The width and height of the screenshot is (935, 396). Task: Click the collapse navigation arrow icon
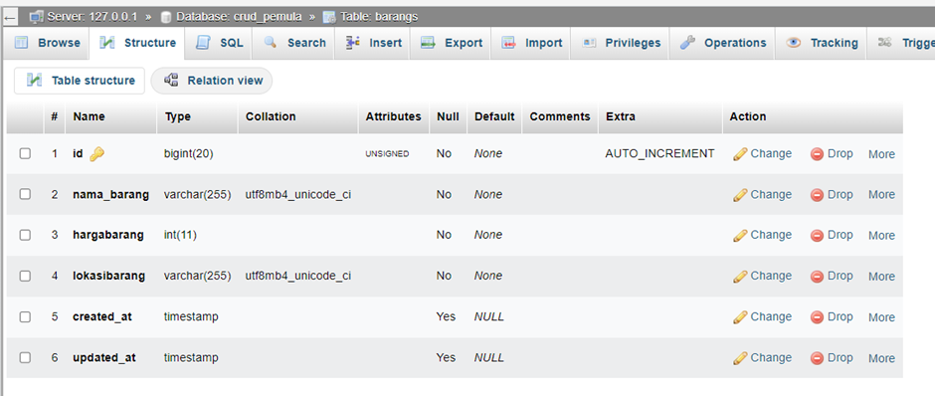(9, 17)
